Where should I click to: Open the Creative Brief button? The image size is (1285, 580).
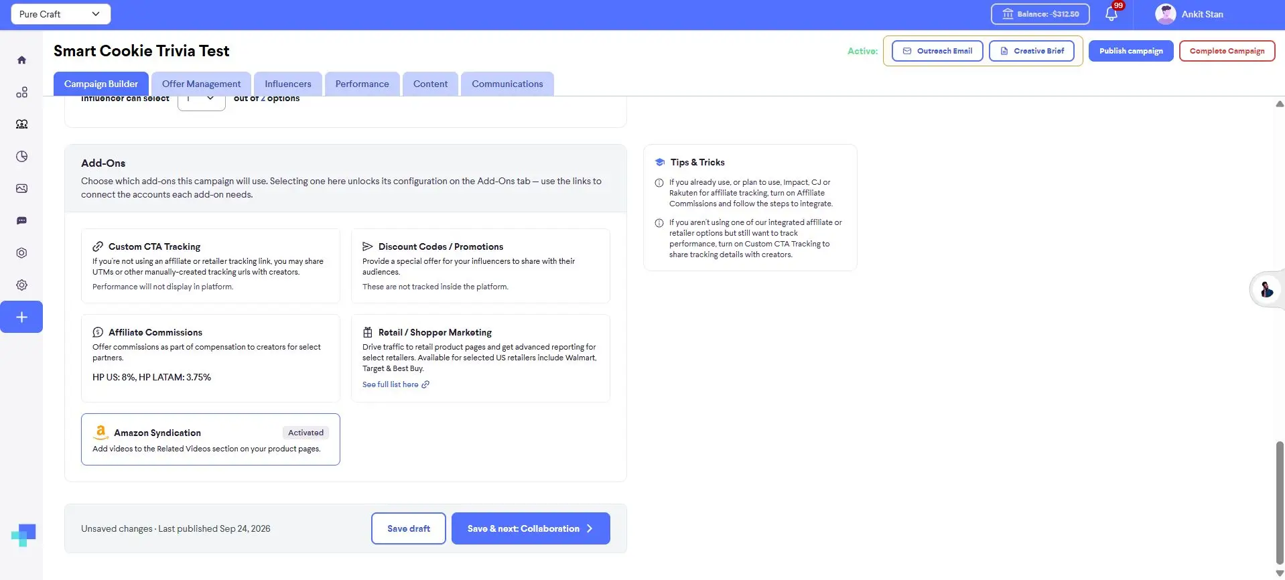(x=1032, y=51)
